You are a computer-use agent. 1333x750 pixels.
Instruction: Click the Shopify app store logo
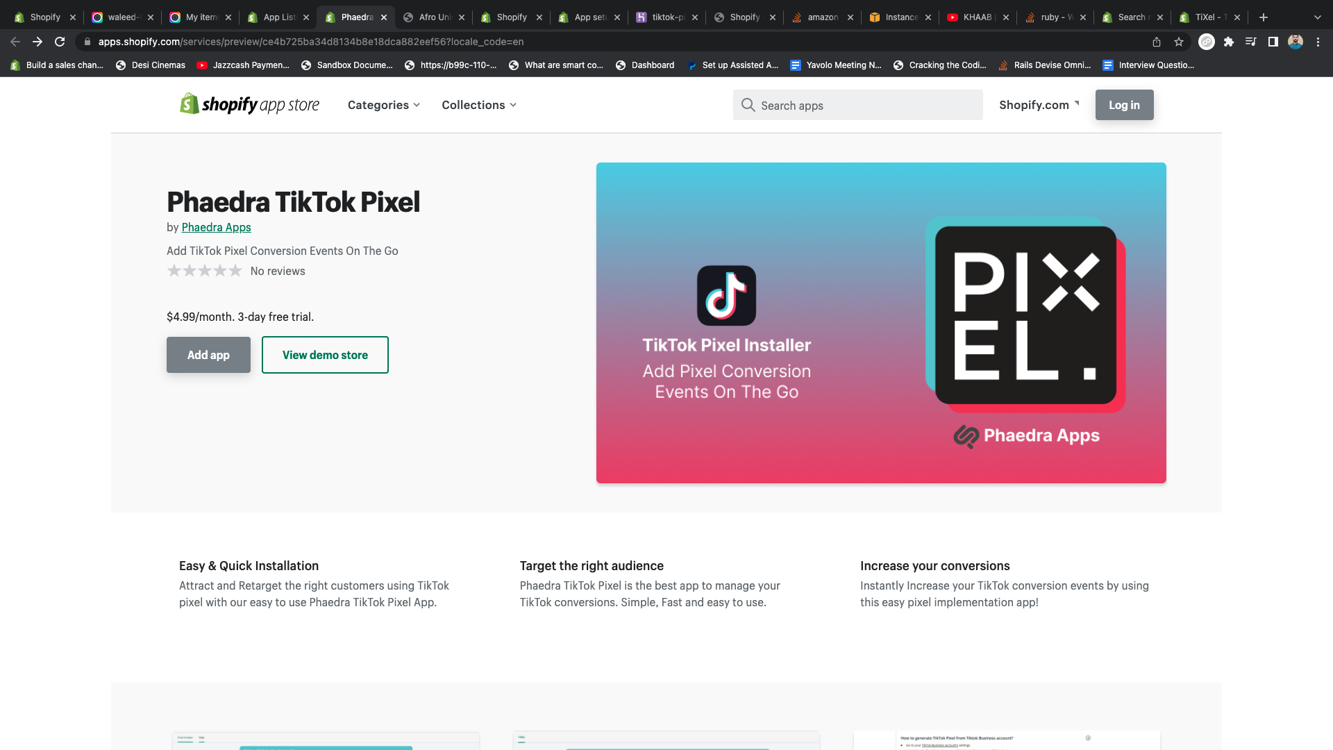coord(249,105)
